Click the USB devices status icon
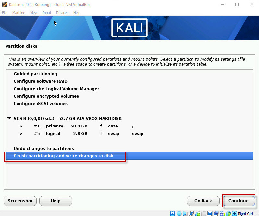 point(198,213)
